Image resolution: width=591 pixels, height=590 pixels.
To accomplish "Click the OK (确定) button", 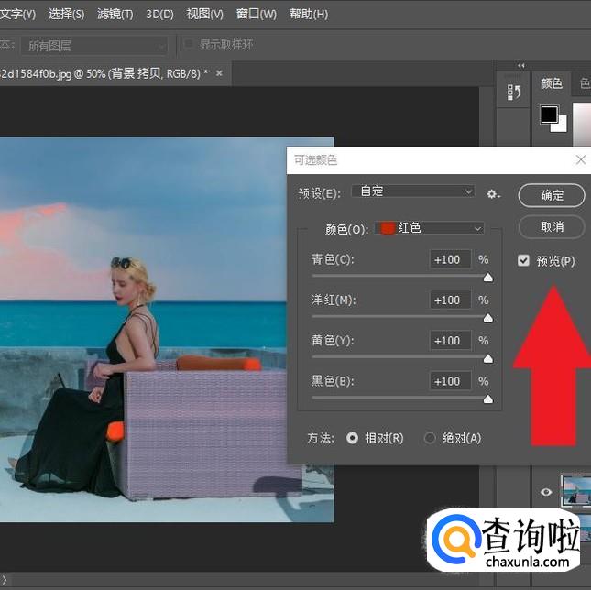I will 552,195.
